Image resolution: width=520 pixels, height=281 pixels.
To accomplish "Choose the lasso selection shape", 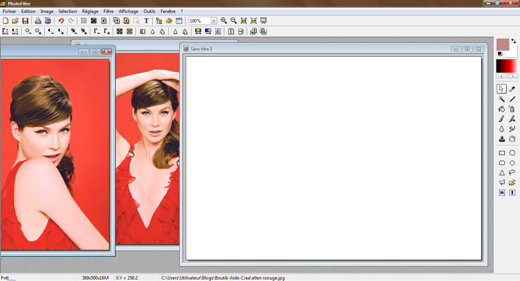I will click(512, 173).
